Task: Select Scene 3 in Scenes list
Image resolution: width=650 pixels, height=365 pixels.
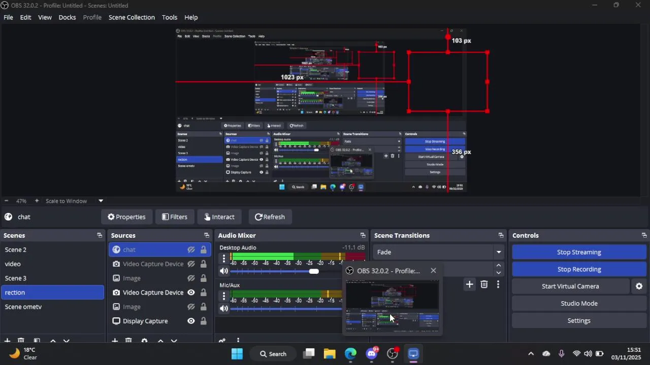Action: 52,278
